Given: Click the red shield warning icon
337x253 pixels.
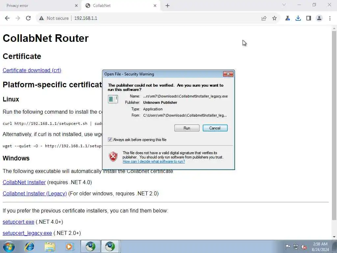Looking at the screenshot, I should [113, 156].
